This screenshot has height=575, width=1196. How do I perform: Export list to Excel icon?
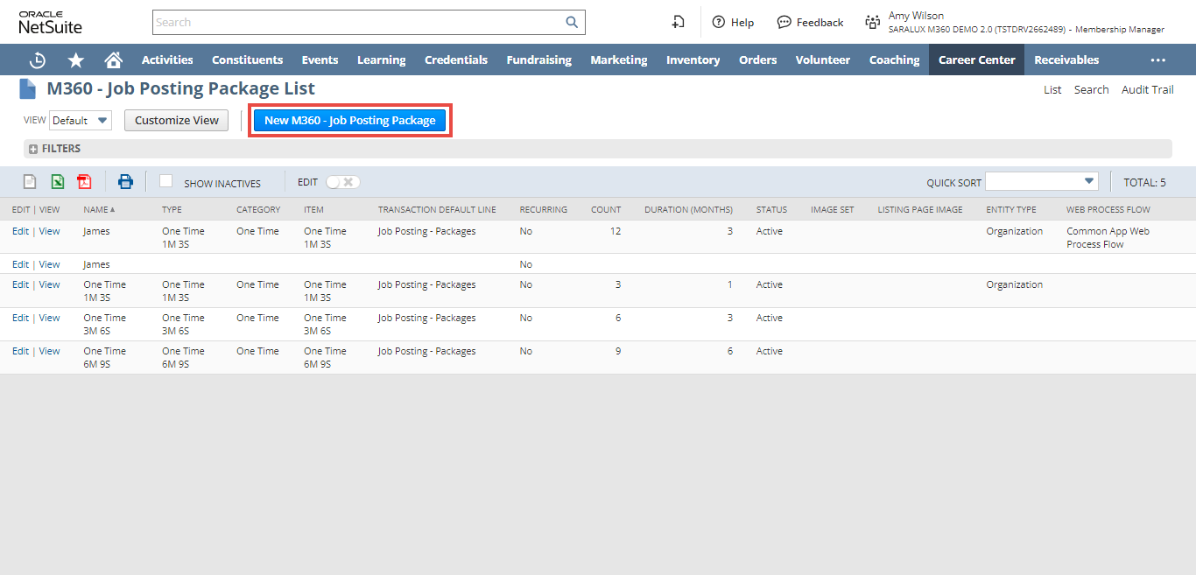click(x=57, y=182)
